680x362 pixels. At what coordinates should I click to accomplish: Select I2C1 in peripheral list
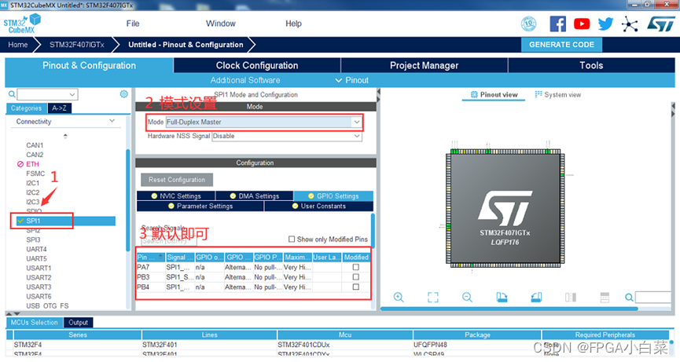click(x=32, y=183)
